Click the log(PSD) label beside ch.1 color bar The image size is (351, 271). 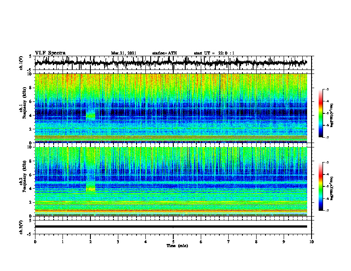click(332, 116)
